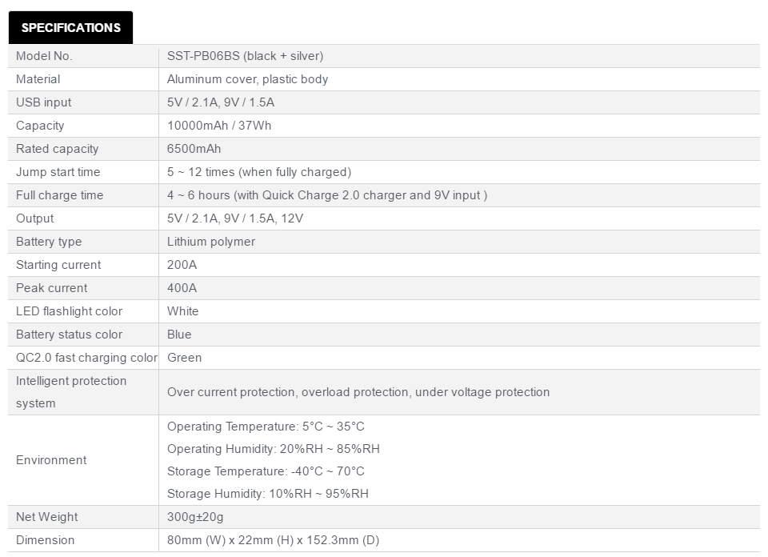Click the Peak current 400A value

(x=182, y=288)
